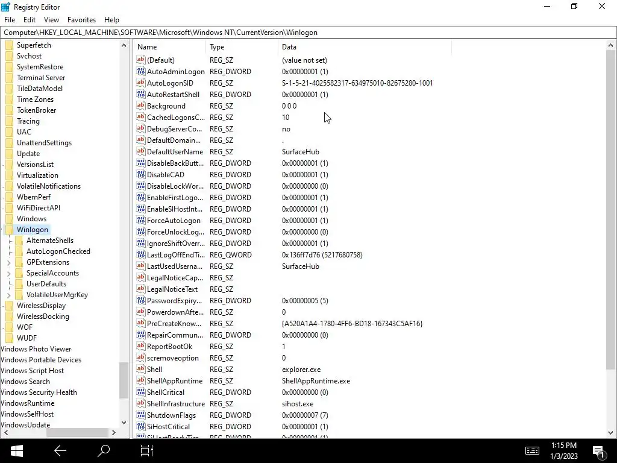The width and height of the screenshot is (617, 463).
Task: Click the DefaultUserName value icon
Action: (141, 151)
